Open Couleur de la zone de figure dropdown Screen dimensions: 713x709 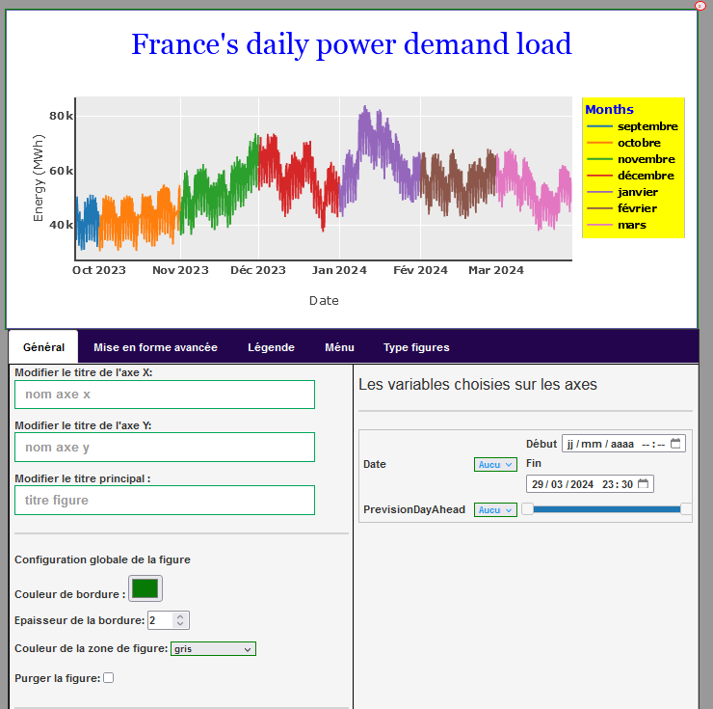point(212,649)
